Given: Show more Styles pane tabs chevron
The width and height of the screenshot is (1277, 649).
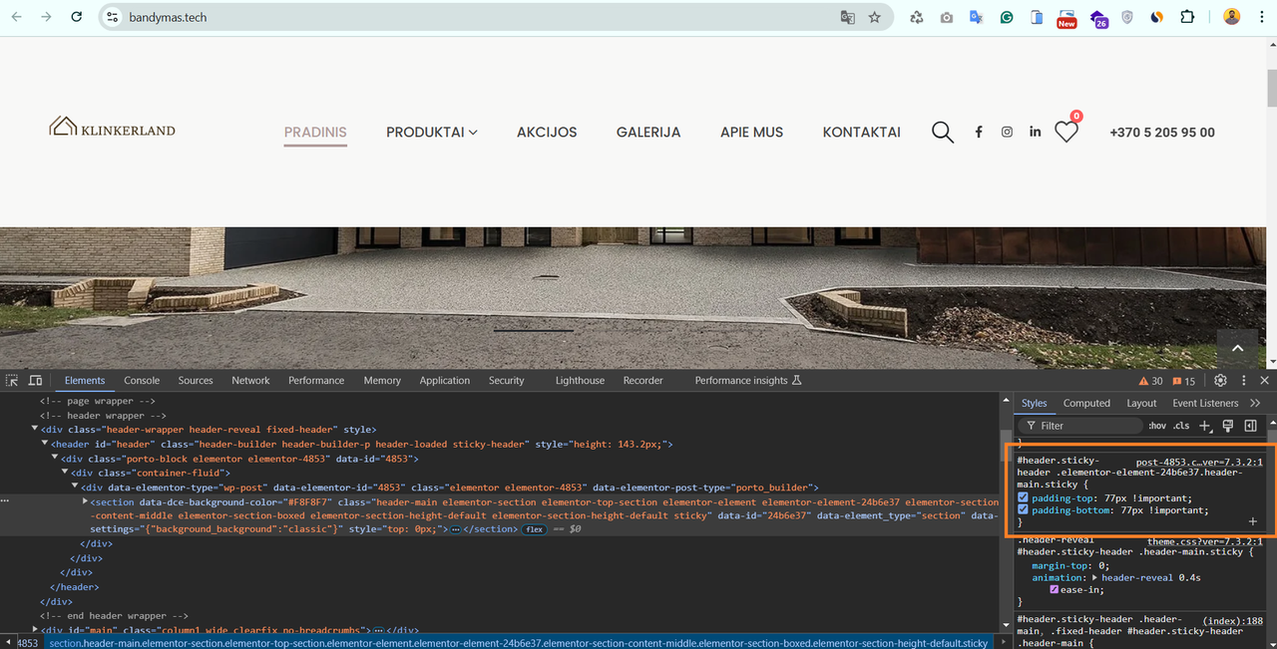Looking at the screenshot, I should (x=1255, y=403).
